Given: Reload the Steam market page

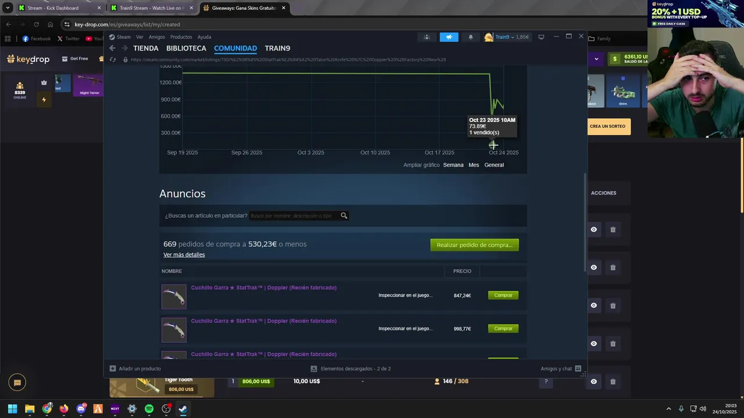Looking at the screenshot, I should pyautogui.click(x=113, y=59).
